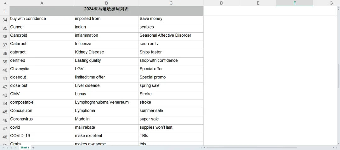Select row 1 header
The width and height of the screenshot is (340, 150).
point(5,11)
